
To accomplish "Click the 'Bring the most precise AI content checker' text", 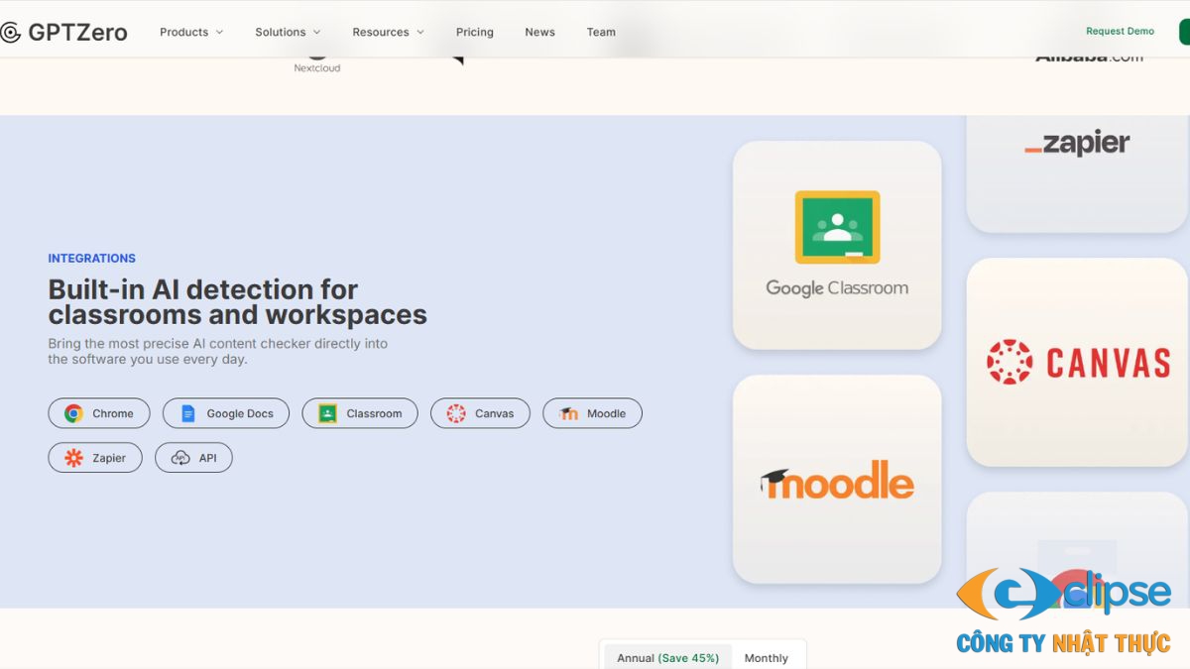I will click(x=217, y=351).
